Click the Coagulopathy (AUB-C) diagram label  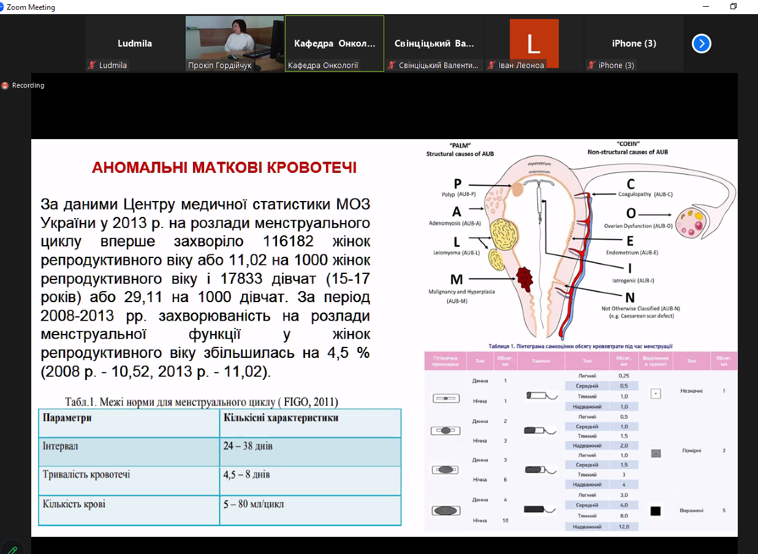645,194
